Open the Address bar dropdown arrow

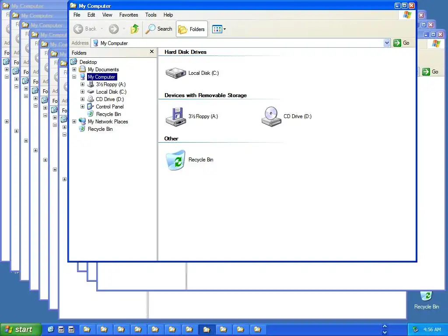tap(387, 43)
